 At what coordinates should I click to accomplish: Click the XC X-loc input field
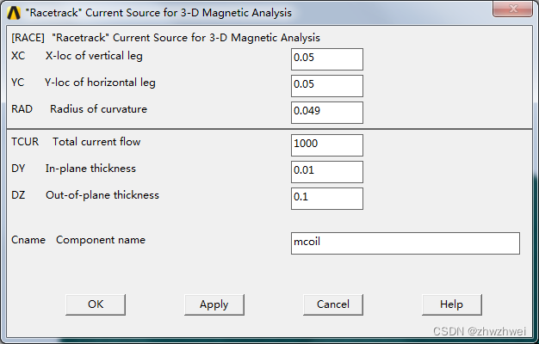click(x=326, y=59)
